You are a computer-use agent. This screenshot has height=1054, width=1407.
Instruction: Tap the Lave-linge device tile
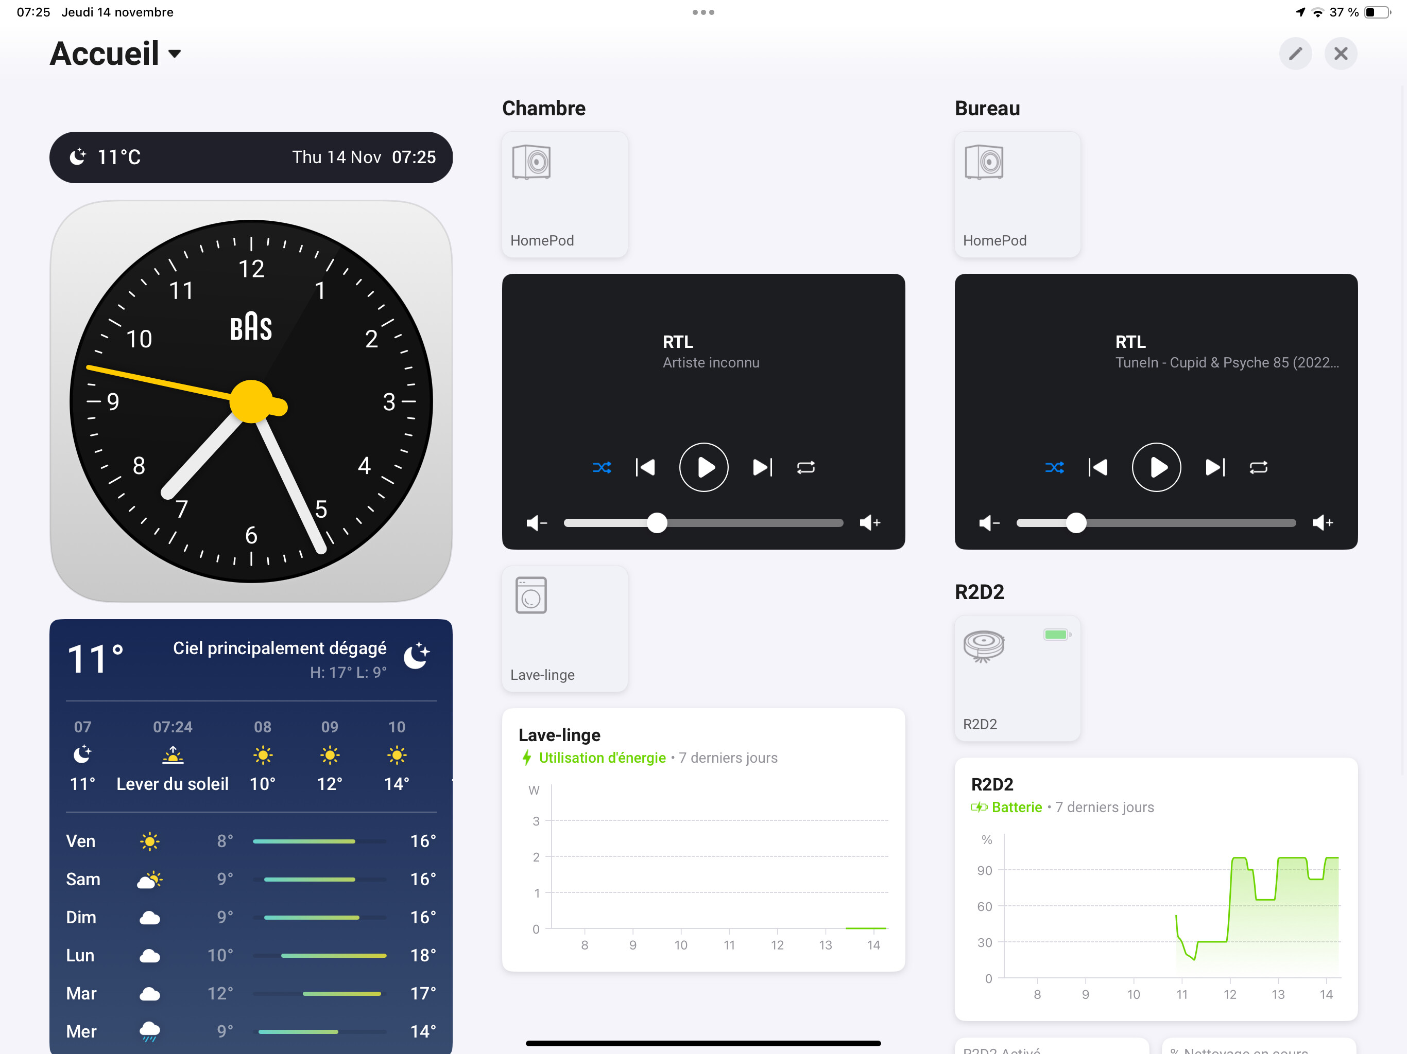pyautogui.click(x=565, y=629)
